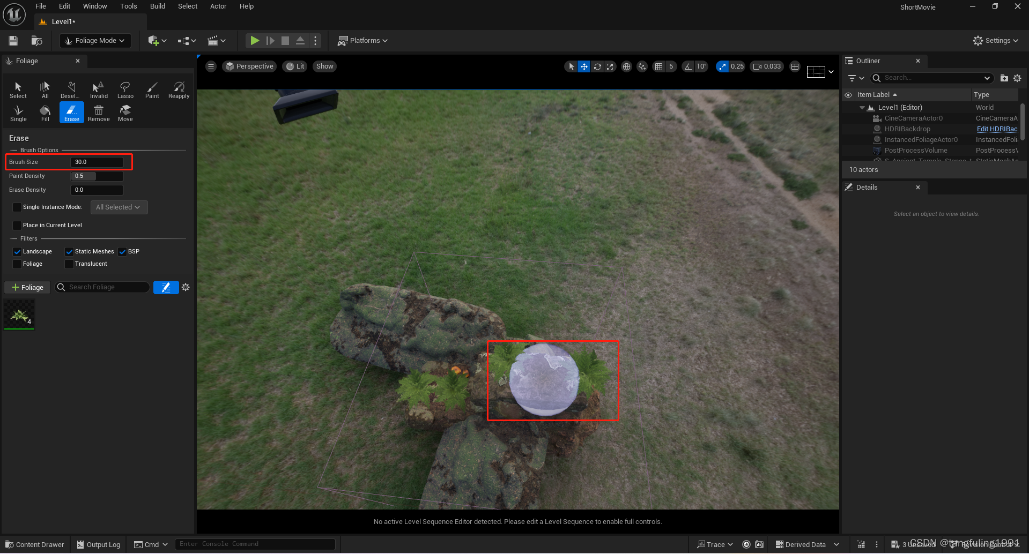
Task: Activate the Fill foliage tool
Action: [45, 113]
